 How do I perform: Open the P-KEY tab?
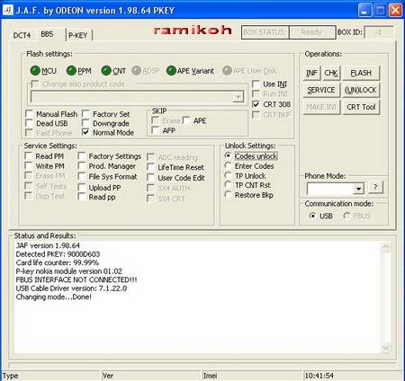point(78,35)
